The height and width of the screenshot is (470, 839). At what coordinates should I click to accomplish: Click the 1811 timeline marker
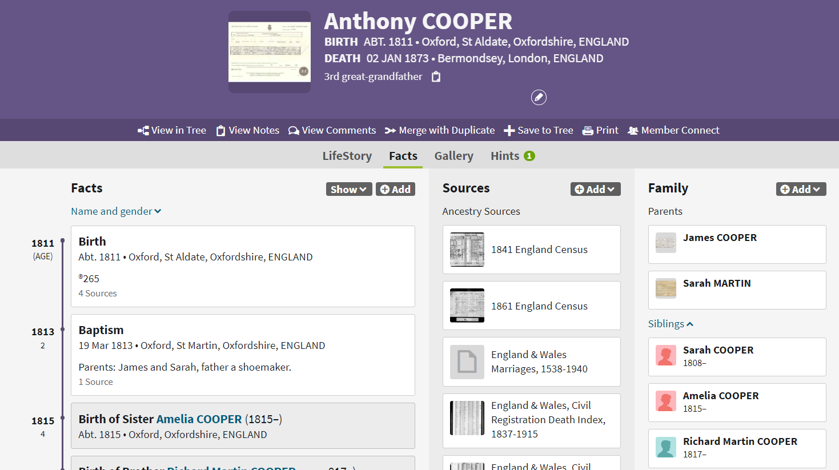tap(63, 241)
